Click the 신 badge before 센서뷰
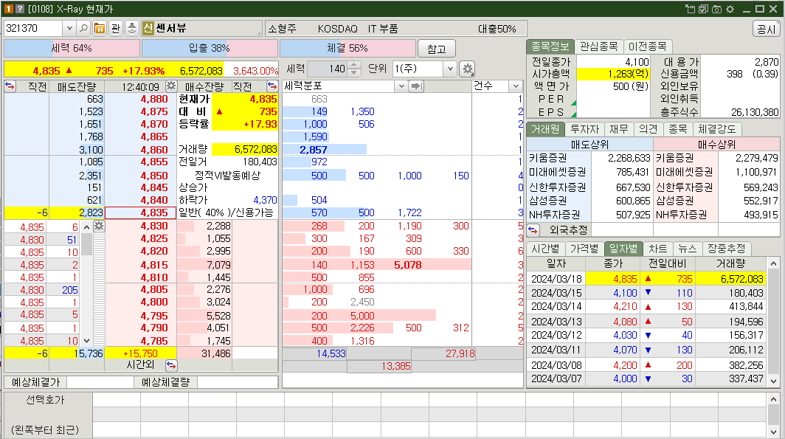The image size is (785, 439). (x=148, y=28)
